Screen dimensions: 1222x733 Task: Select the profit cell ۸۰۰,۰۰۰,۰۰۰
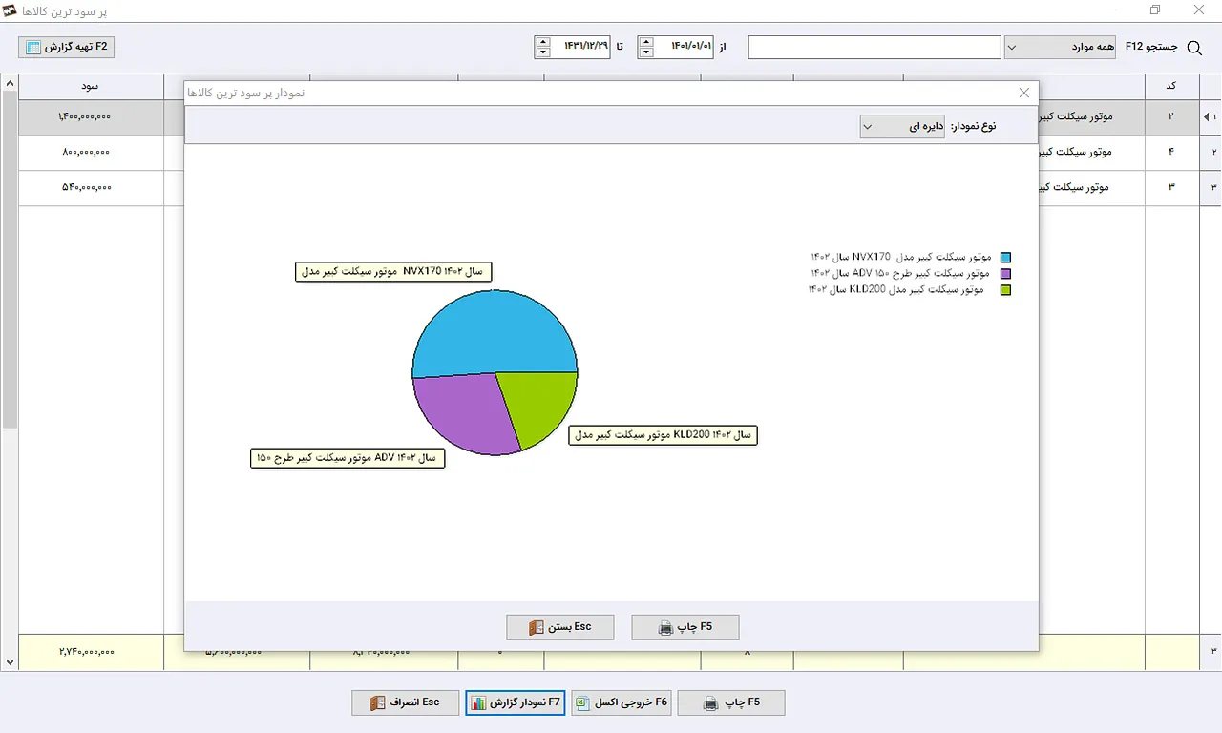91,152
